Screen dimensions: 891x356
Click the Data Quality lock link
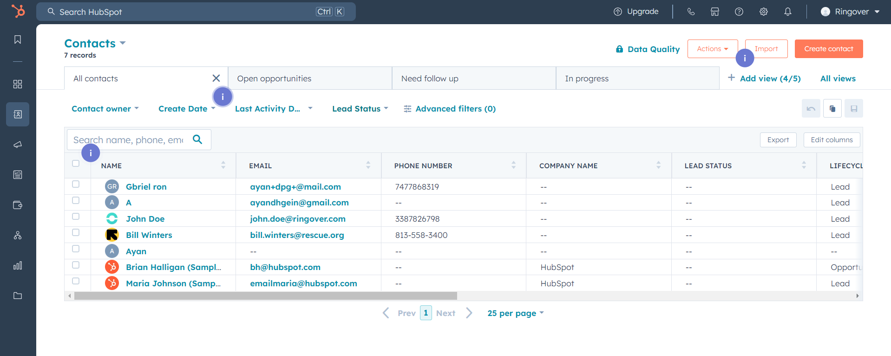[x=648, y=49]
